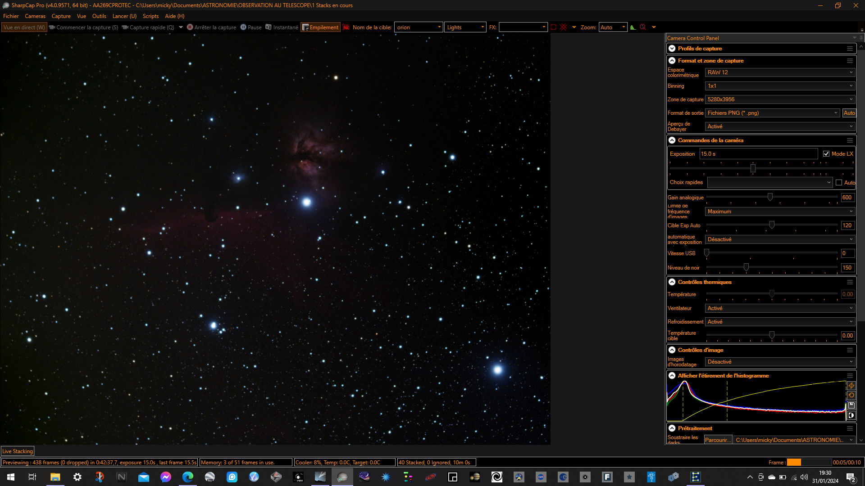Open the Choix rapides dropdown

pos(769,183)
